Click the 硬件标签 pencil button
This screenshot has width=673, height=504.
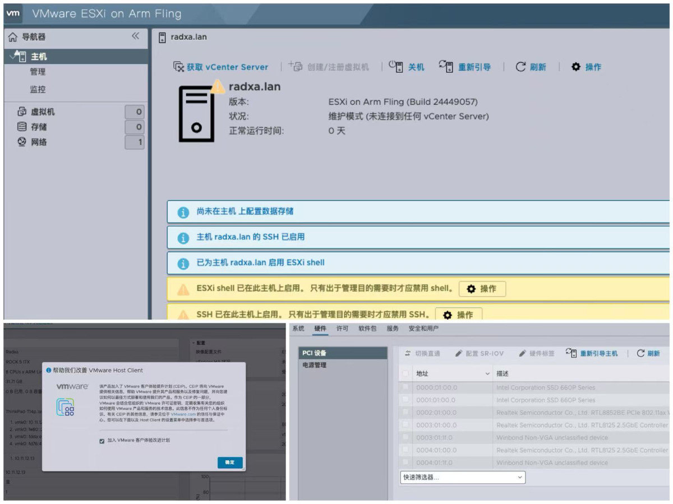536,354
